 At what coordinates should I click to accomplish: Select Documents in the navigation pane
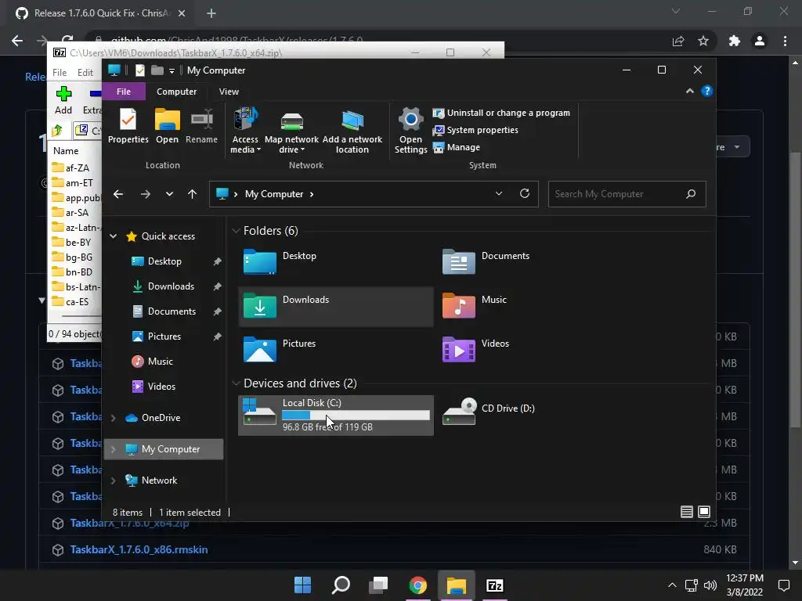pyautogui.click(x=172, y=311)
